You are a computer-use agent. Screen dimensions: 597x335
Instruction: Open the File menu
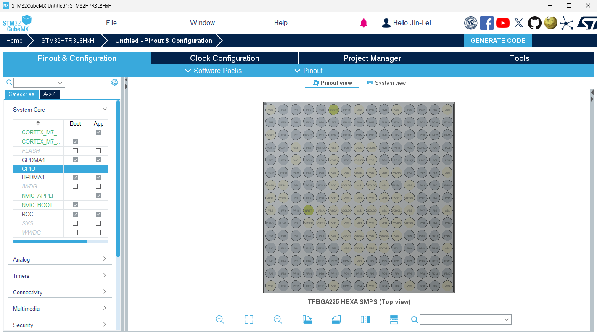[x=111, y=23]
